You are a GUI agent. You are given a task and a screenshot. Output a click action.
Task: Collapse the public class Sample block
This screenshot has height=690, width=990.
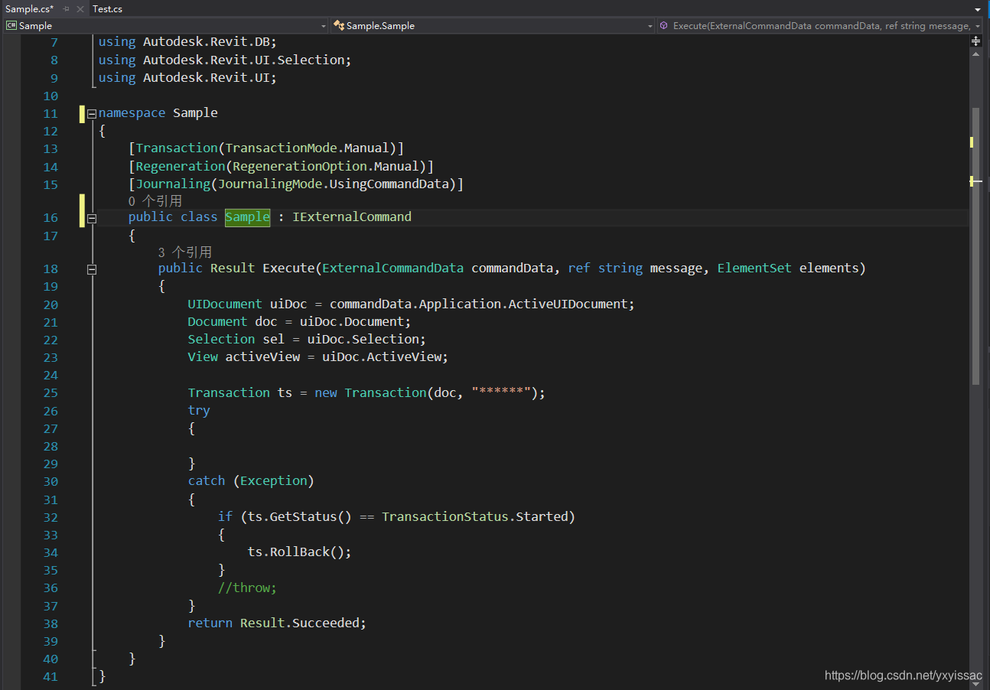coord(92,218)
